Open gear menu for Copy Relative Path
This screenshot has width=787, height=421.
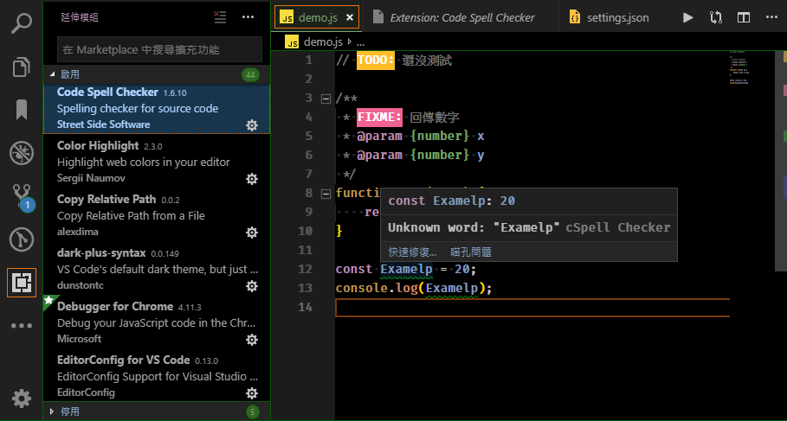pyautogui.click(x=252, y=233)
